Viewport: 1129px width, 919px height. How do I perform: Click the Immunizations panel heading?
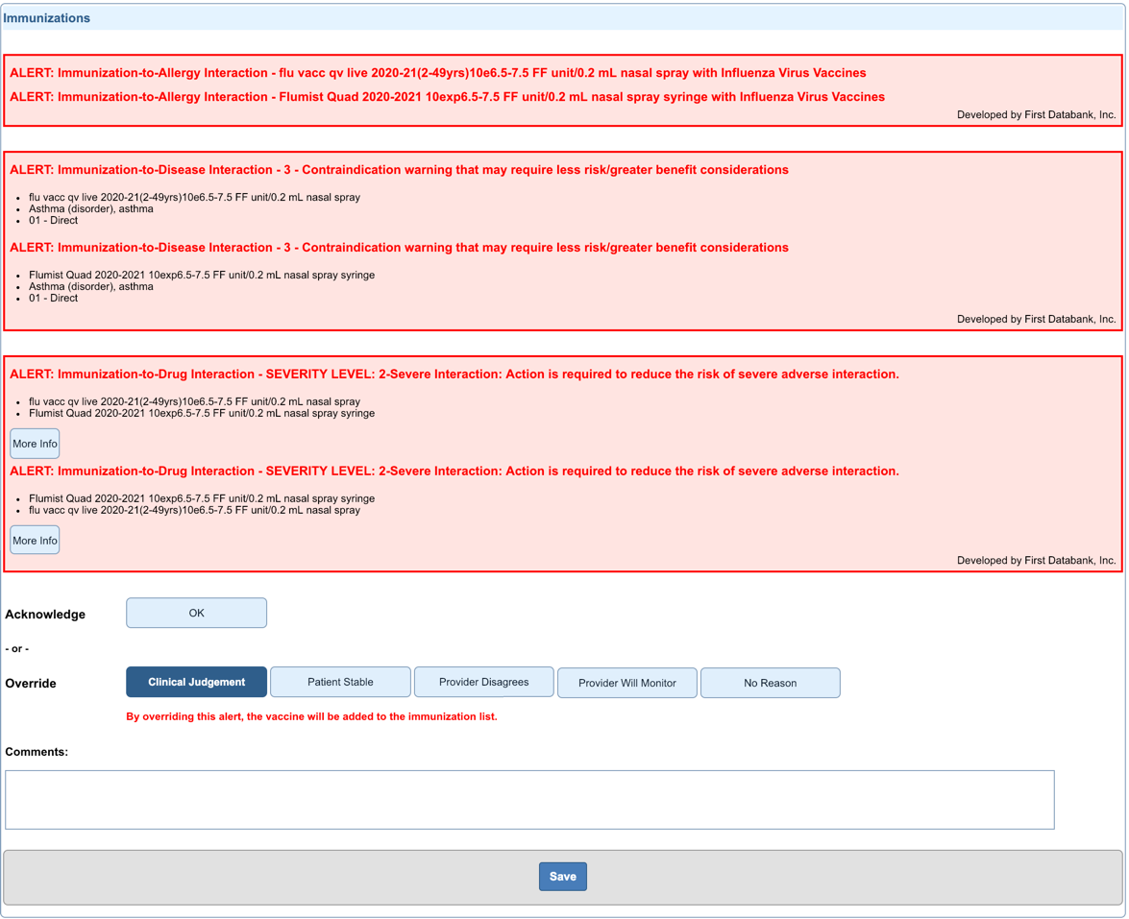(47, 18)
